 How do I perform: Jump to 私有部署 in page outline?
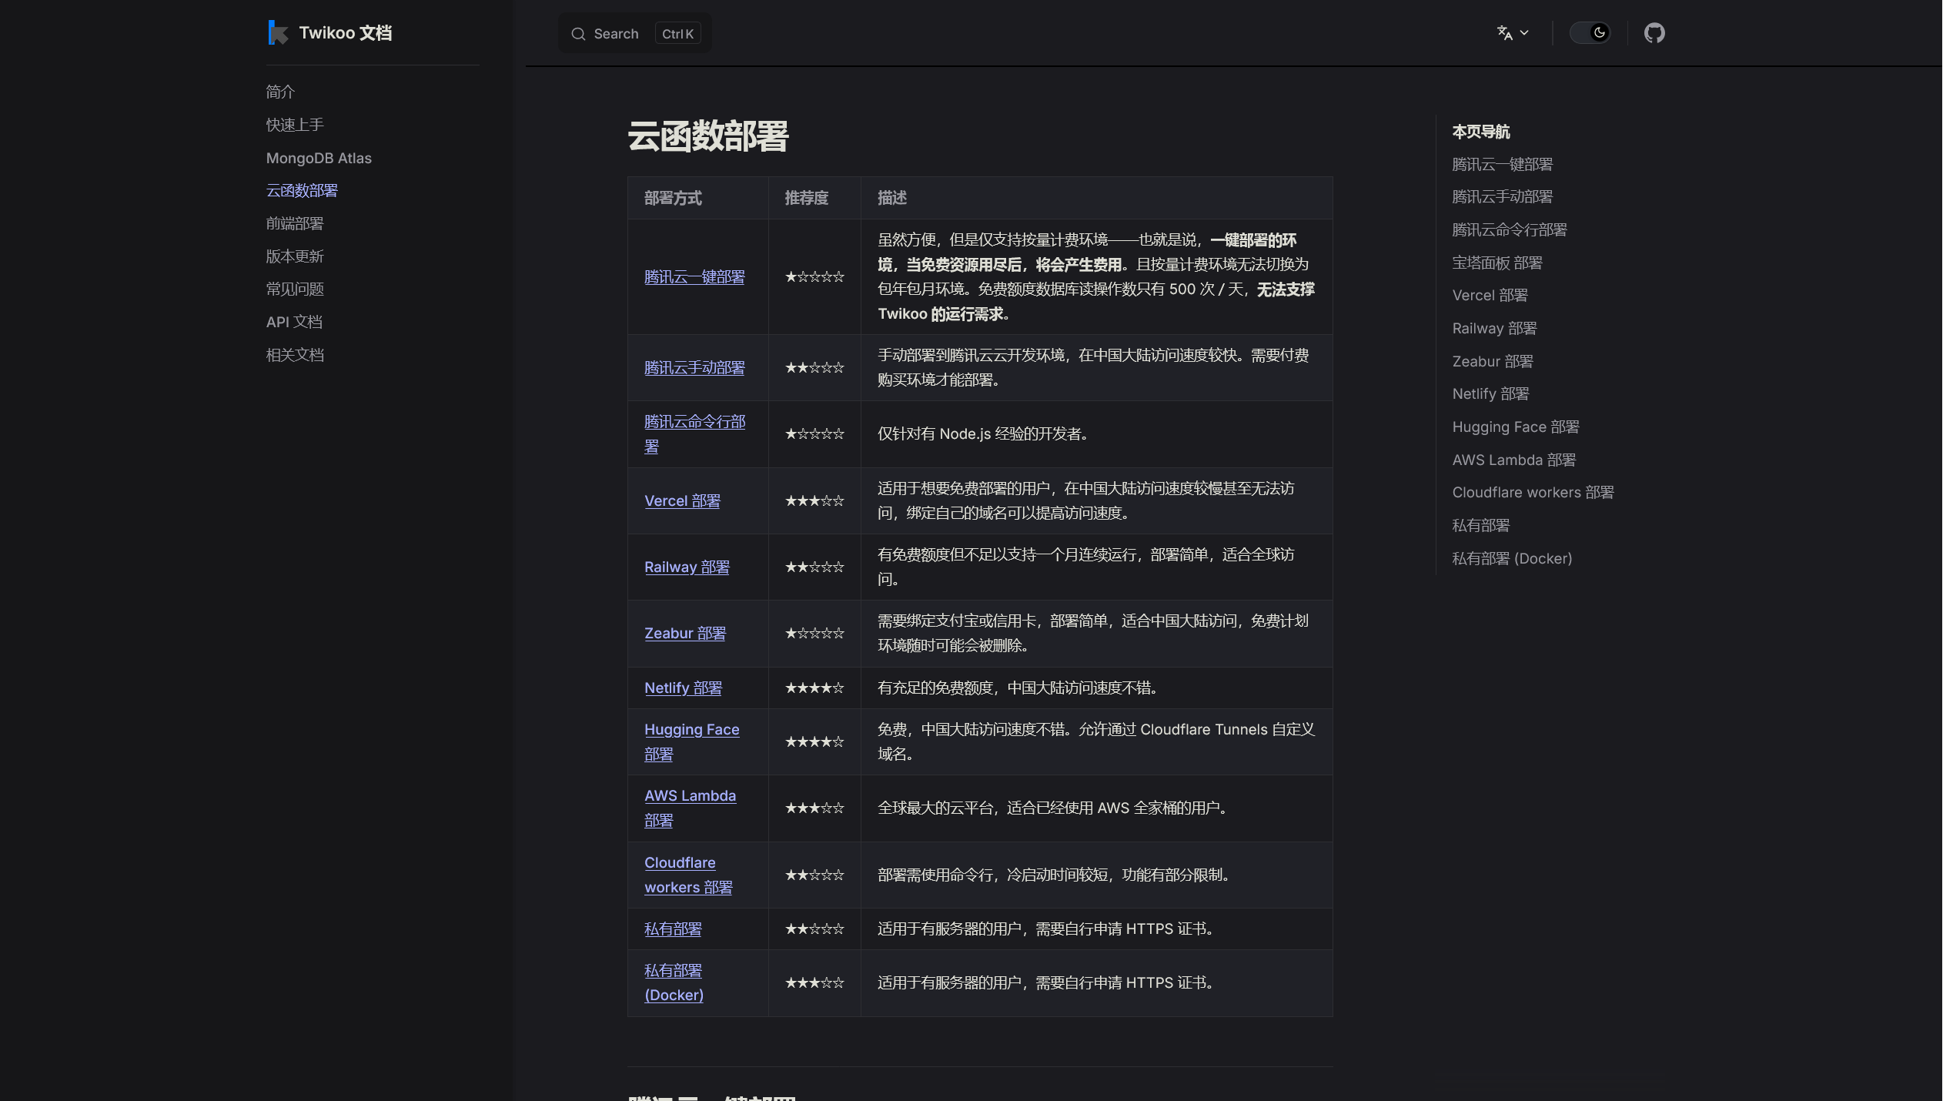click(x=1480, y=526)
